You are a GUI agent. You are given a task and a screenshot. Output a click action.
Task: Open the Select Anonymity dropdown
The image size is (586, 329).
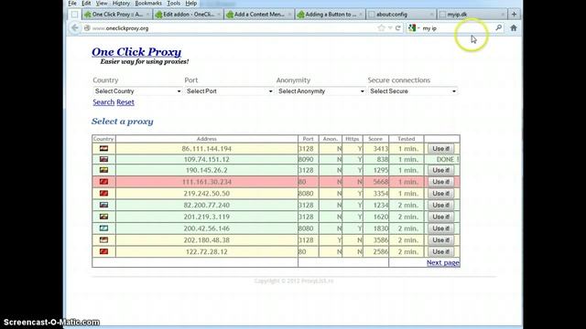point(320,91)
